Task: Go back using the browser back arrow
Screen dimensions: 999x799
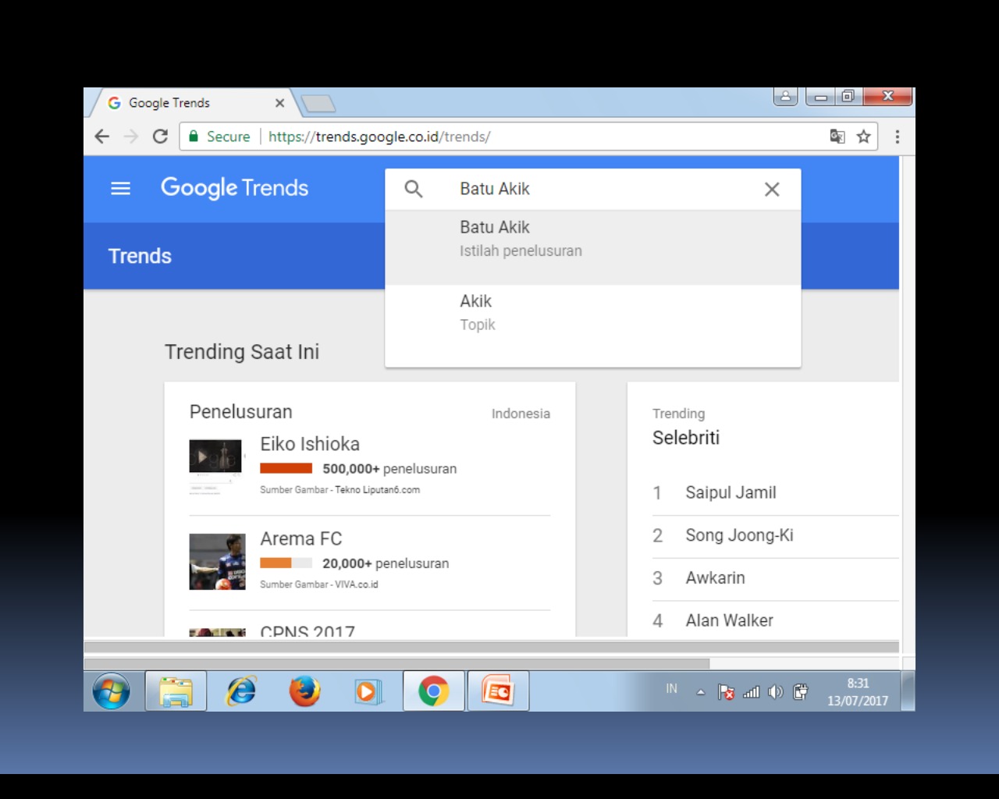Action: 102,137
